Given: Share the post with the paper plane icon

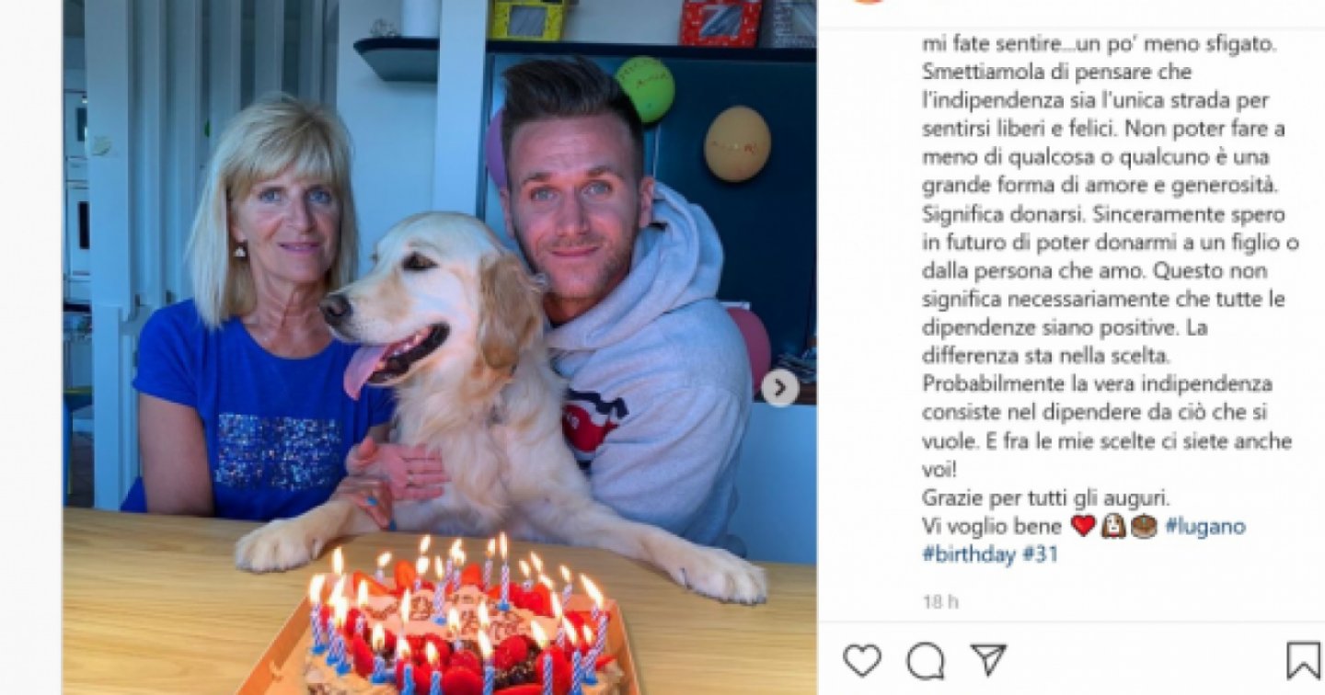Looking at the screenshot, I should (x=987, y=659).
